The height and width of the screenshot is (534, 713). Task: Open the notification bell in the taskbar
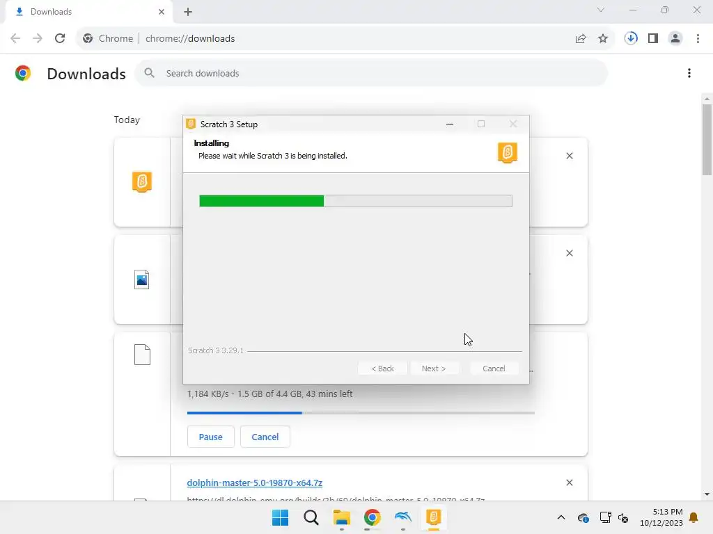(x=694, y=517)
